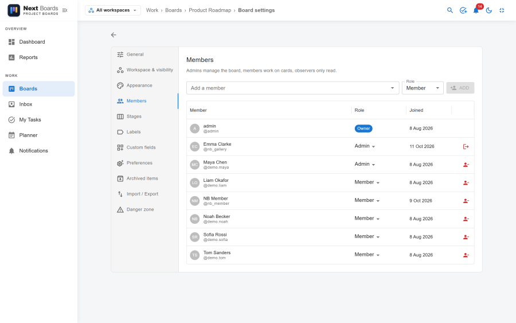Click Tom Sanders' TS avatar

click(x=195, y=255)
